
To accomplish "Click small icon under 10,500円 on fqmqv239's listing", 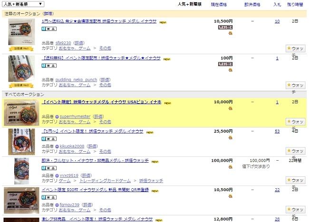I will [x=231, y=196].
